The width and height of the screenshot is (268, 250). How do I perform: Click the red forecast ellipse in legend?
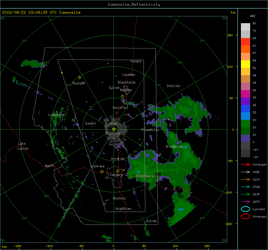pos(245,216)
